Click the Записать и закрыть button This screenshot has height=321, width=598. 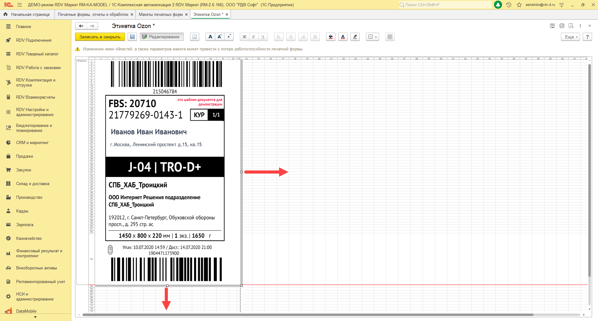coord(100,37)
